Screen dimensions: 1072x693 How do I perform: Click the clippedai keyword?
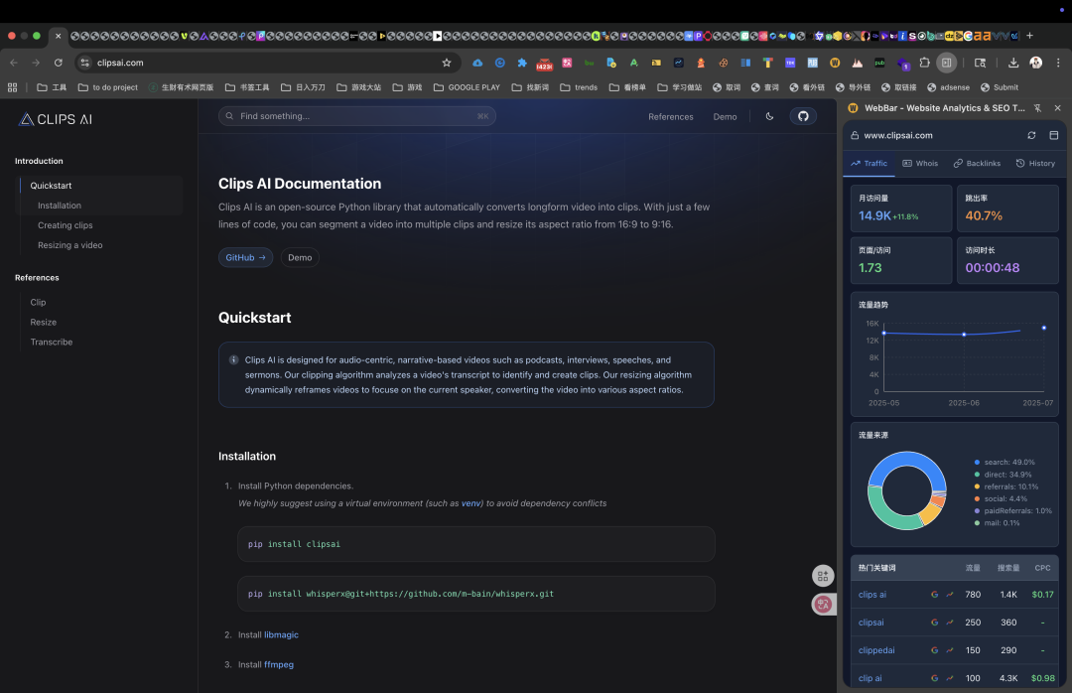click(x=876, y=650)
